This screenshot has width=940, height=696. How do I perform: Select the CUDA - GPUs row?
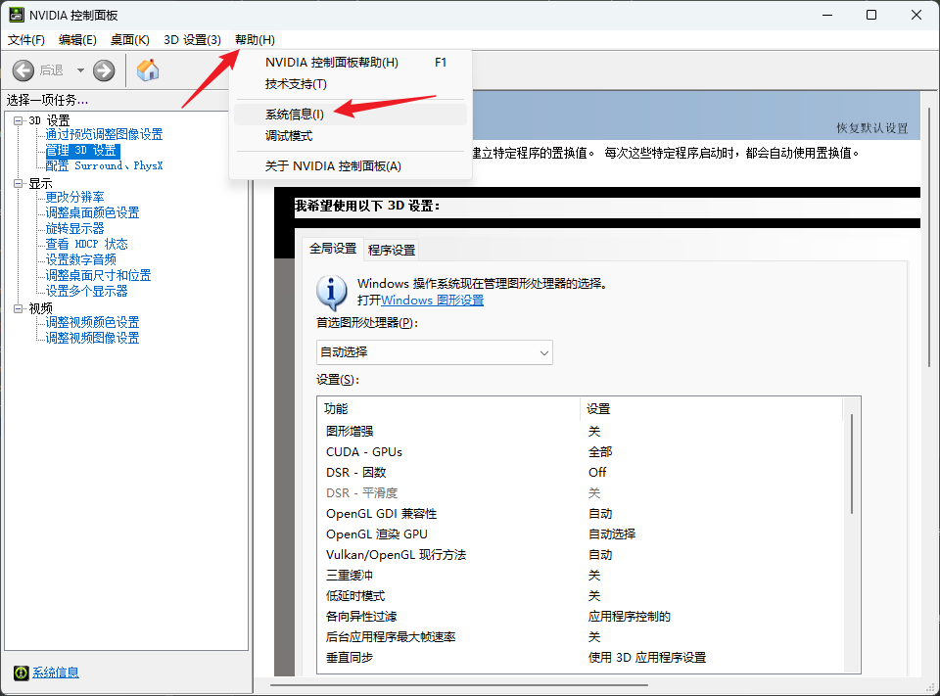[582, 452]
